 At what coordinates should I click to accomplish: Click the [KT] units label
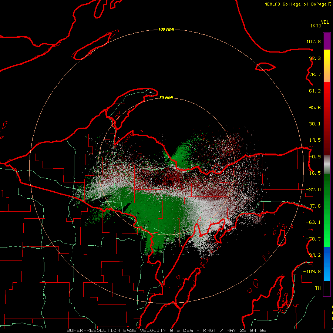pos(316,26)
